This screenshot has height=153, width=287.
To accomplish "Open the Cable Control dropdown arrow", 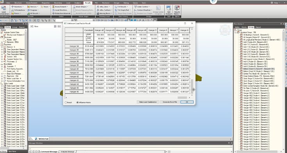I will [149, 7].
